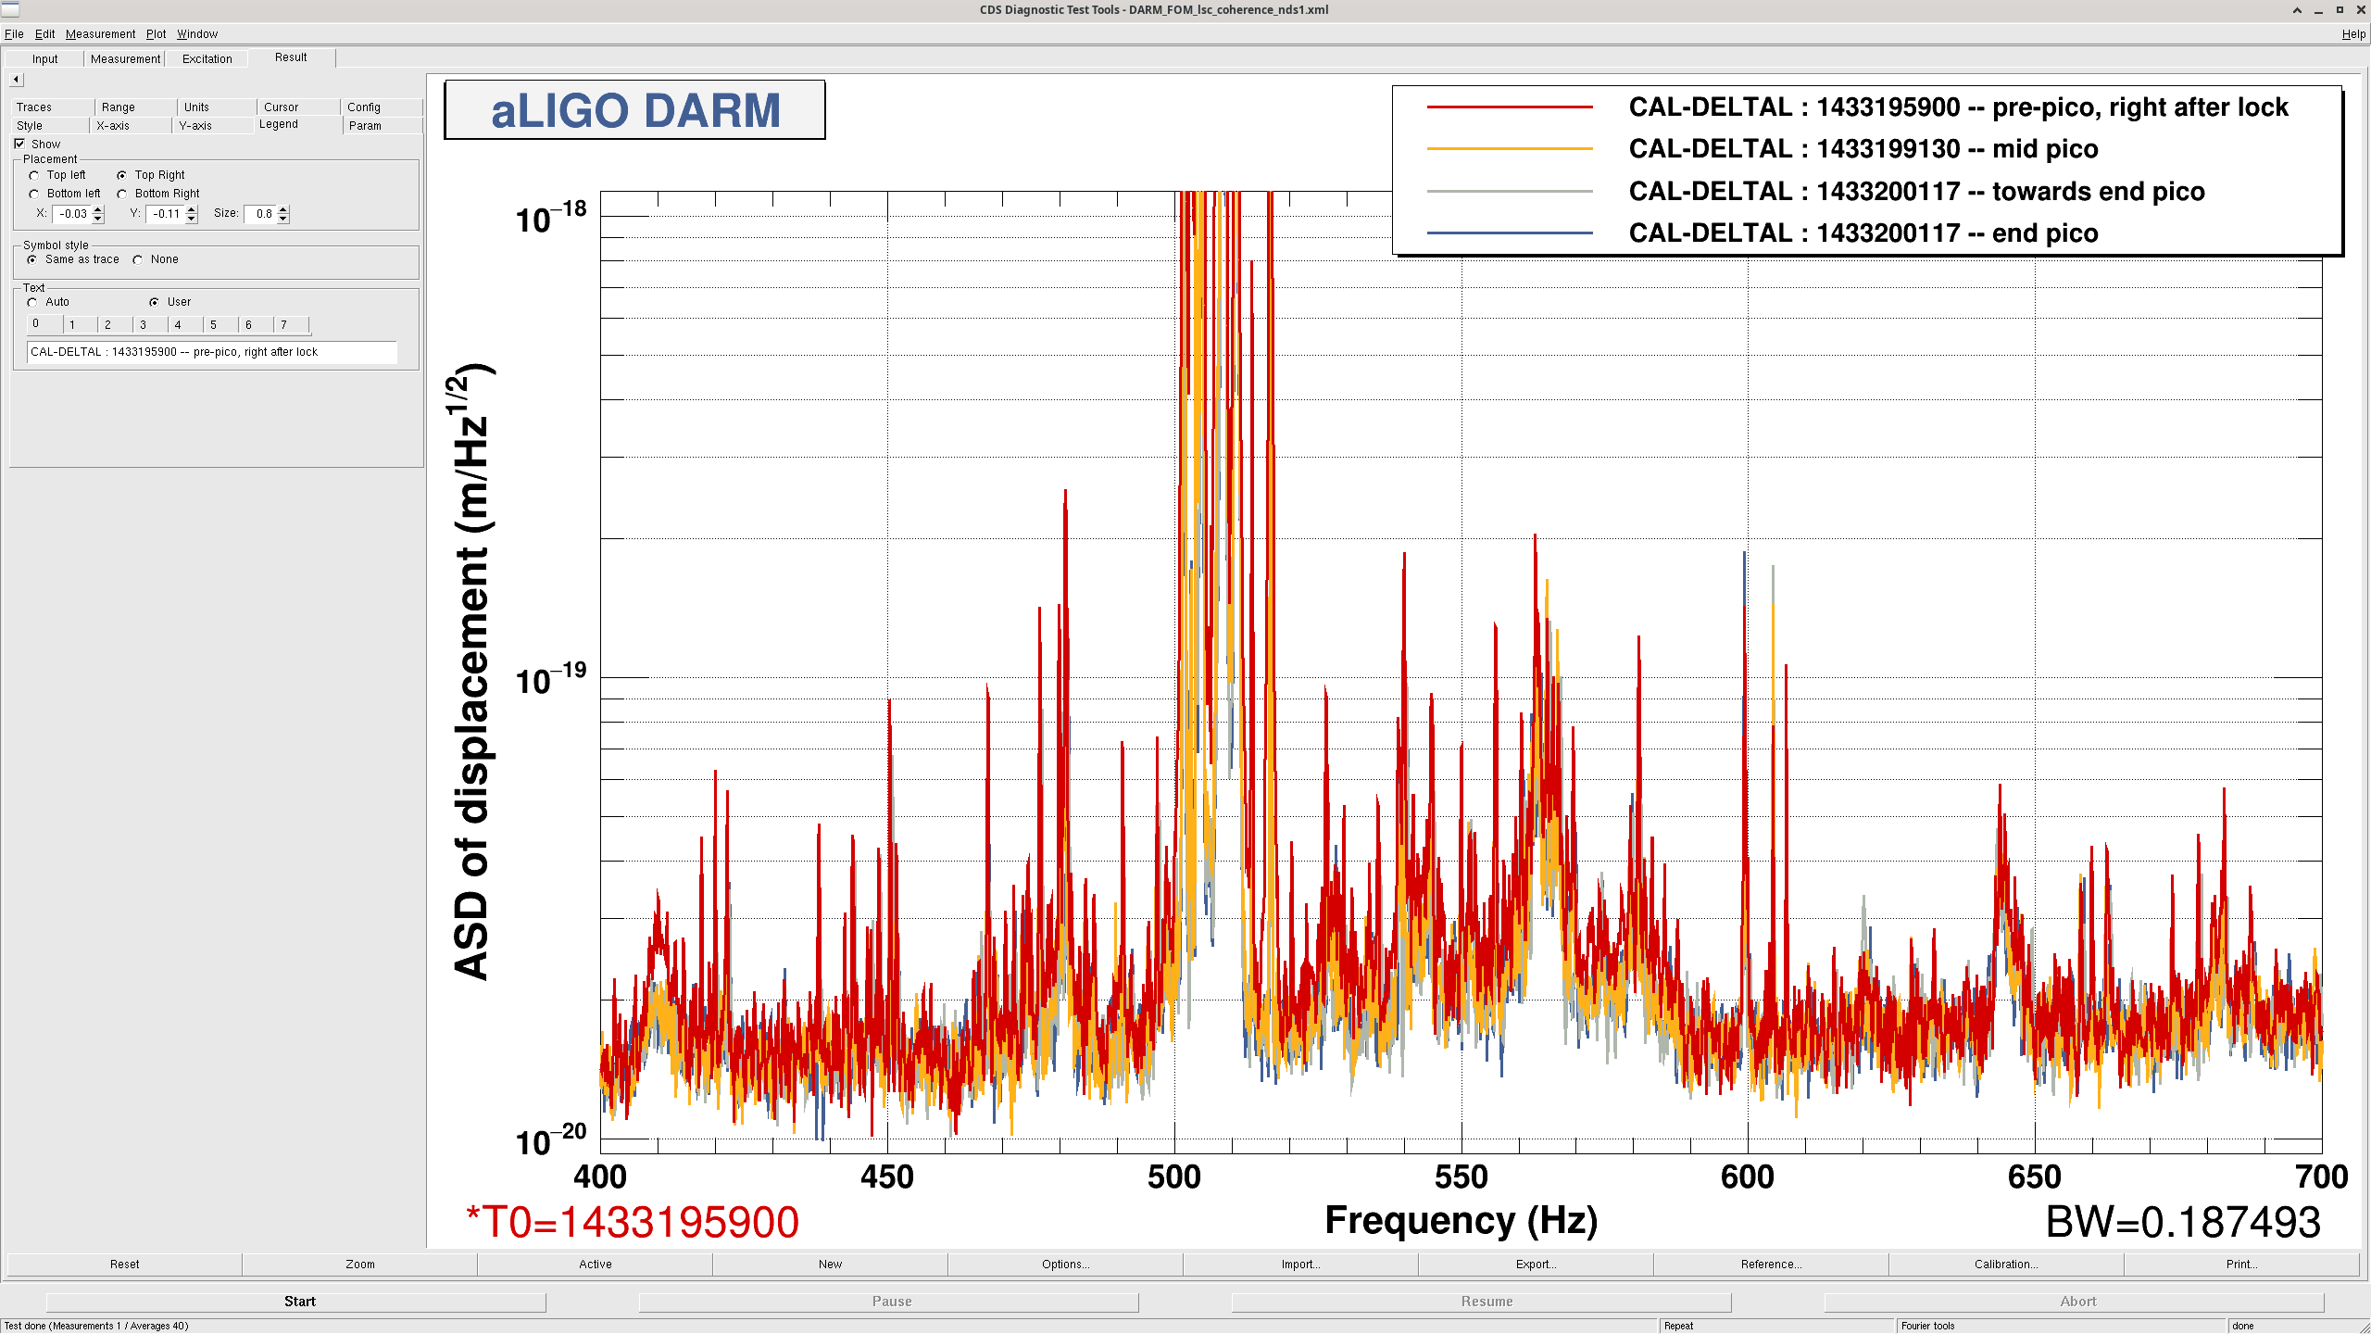Click the aLIGO DARM plot title

(635, 110)
